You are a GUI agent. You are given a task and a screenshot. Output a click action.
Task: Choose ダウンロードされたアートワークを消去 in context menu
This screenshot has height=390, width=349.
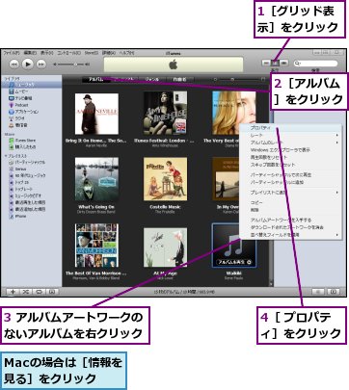pyautogui.click(x=291, y=227)
